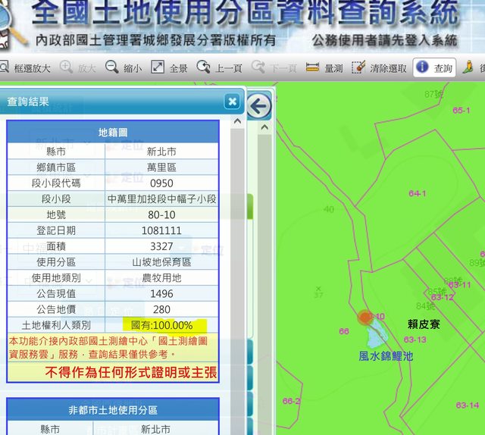The height and width of the screenshot is (435, 485).
Task: Close the 查詢結果 panel
Action: point(232,102)
